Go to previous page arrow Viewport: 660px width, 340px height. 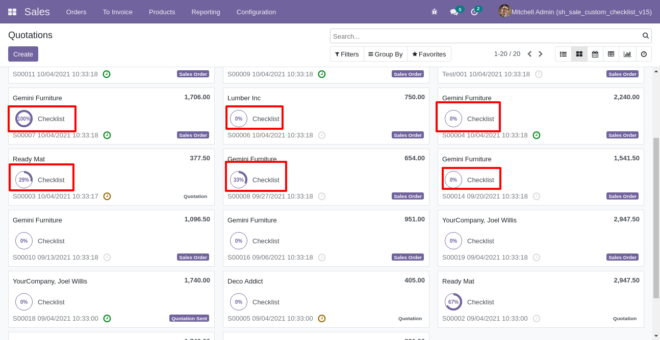(x=529, y=54)
